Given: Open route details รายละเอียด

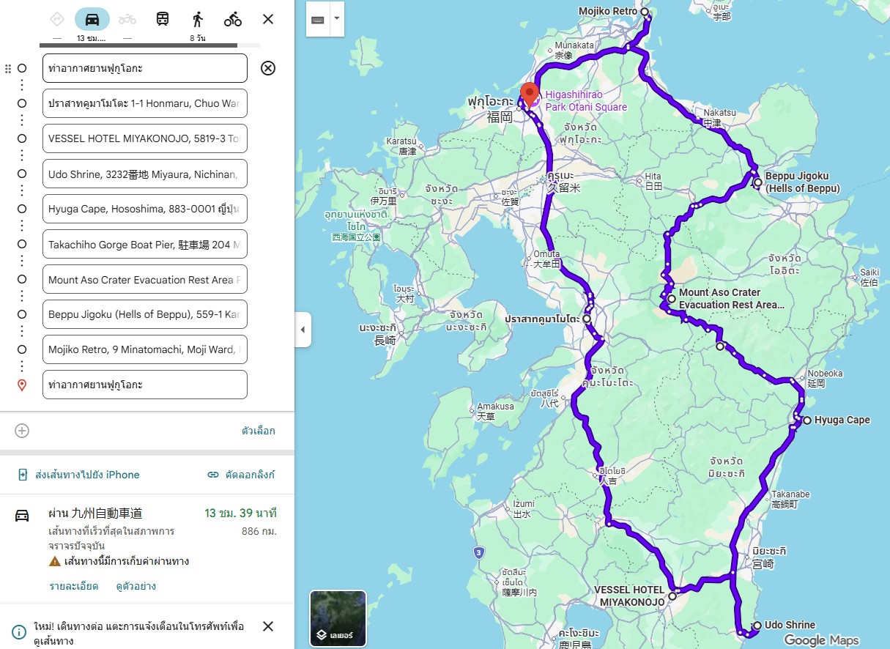Looking at the screenshot, I should (x=74, y=586).
